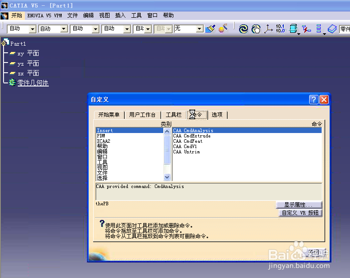Click the green gear part body icon

[x=12, y=82]
